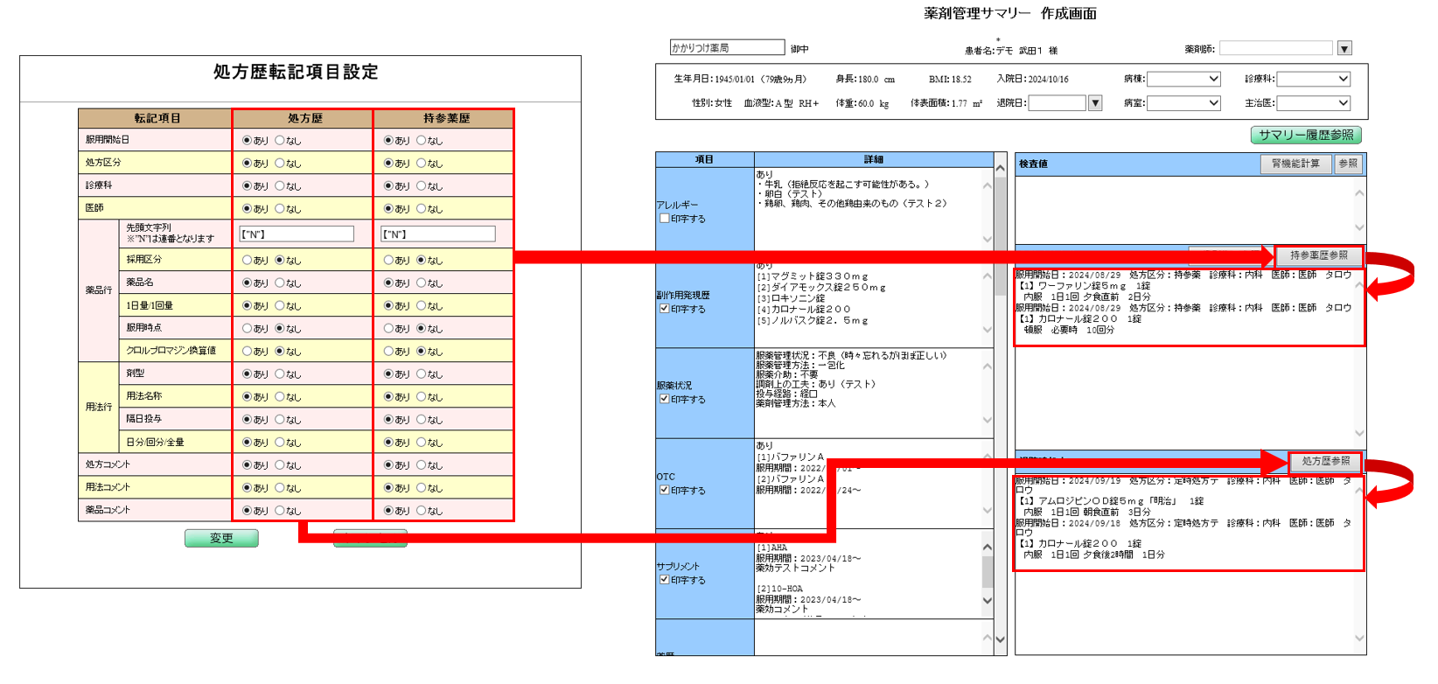Click the 腎機能計算 button

point(1295,164)
